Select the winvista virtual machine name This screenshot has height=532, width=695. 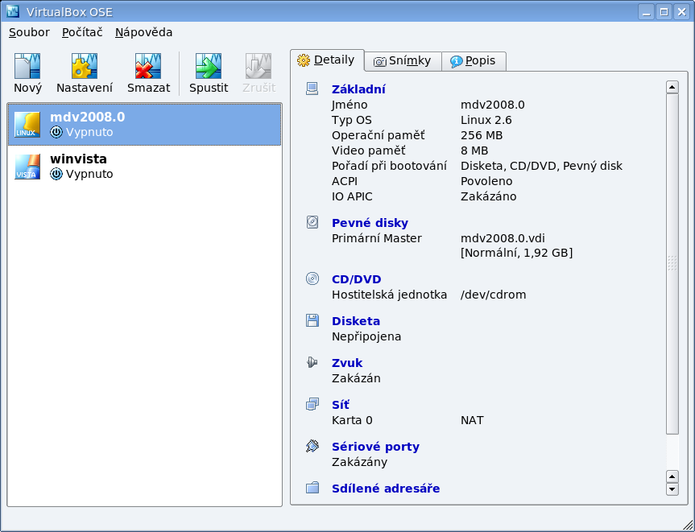point(78,159)
